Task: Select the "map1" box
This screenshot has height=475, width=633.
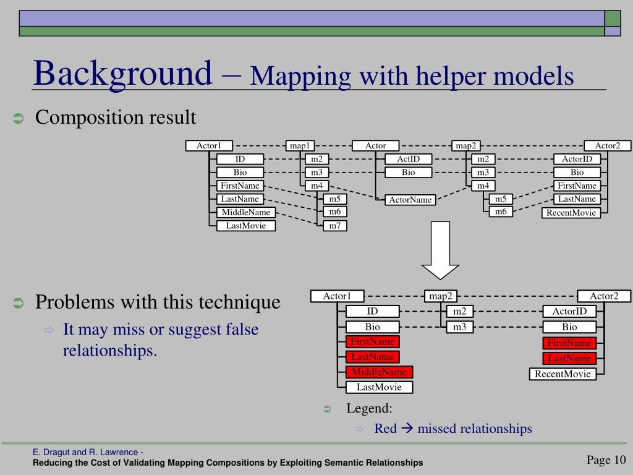Action: (300, 146)
